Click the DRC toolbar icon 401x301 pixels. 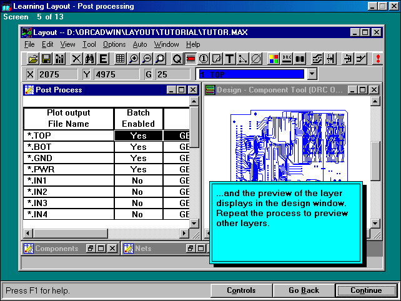(x=287, y=59)
